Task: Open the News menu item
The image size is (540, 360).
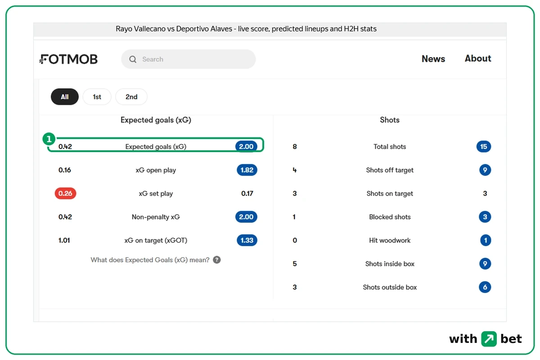Action: click(433, 58)
